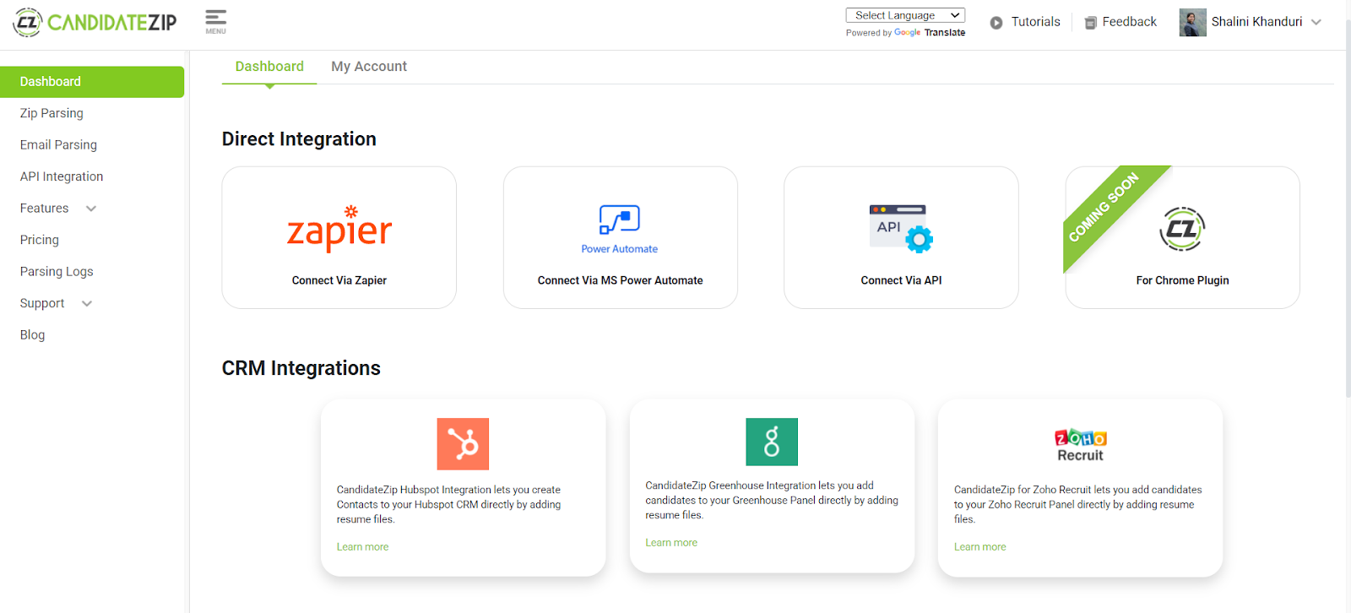Open Shalini Khanduri user menu arrow

point(1316,22)
